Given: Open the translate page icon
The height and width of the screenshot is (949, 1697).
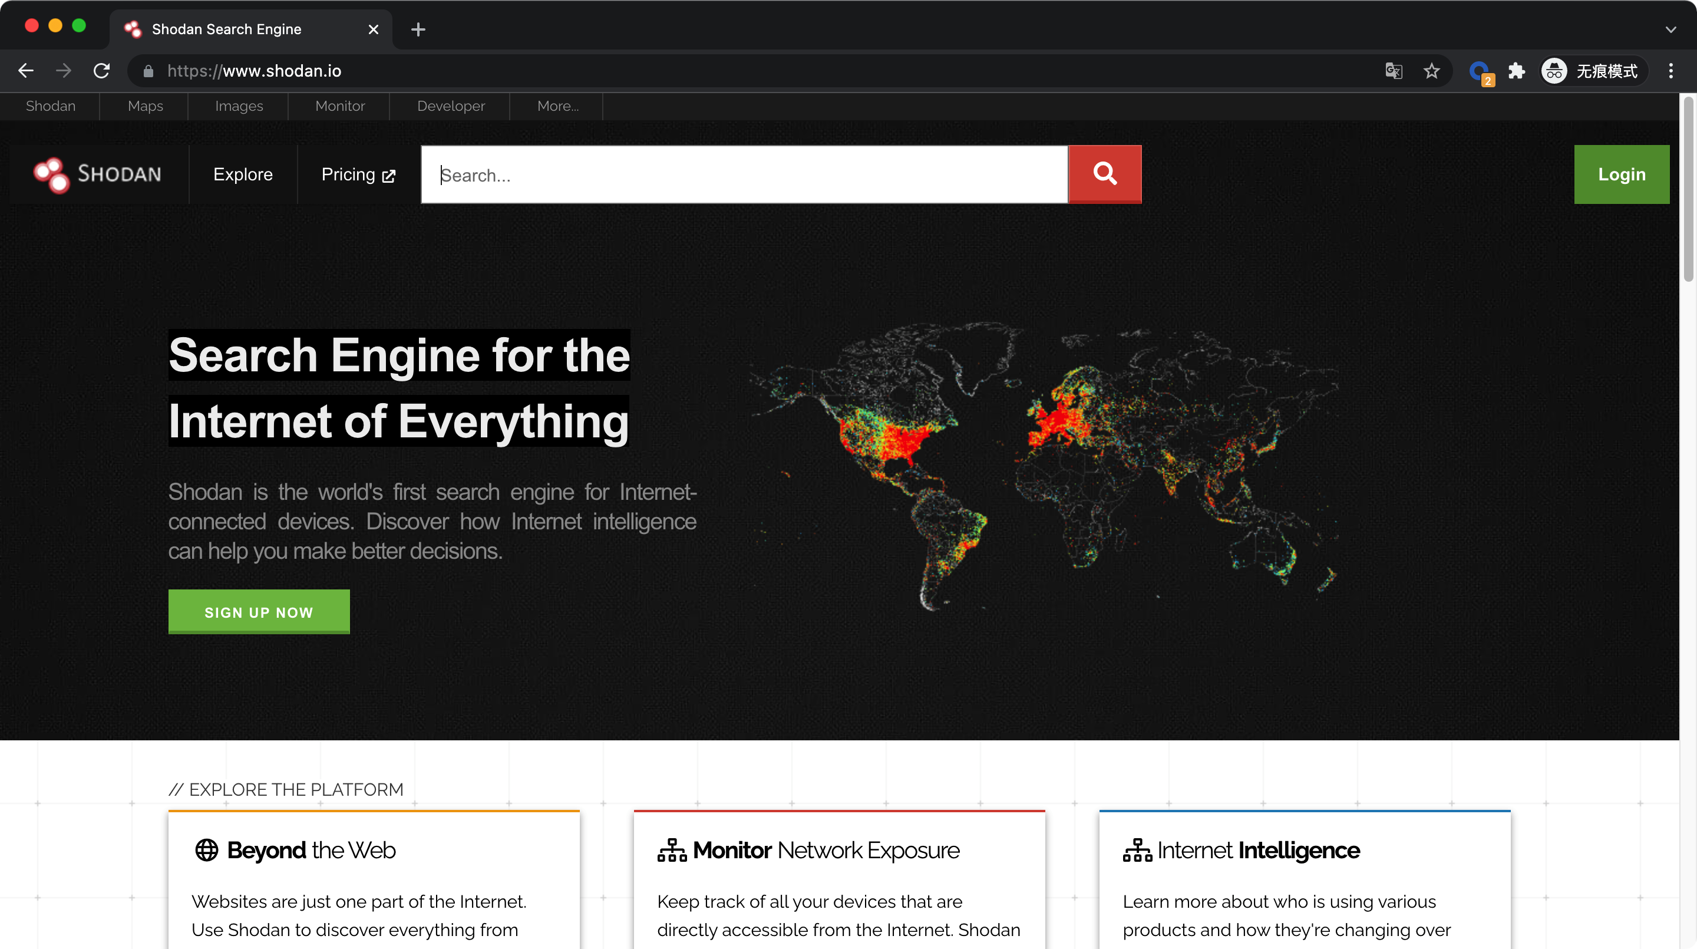Looking at the screenshot, I should [x=1394, y=71].
